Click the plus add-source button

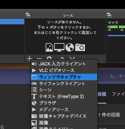pyautogui.click(x=30, y=59)
